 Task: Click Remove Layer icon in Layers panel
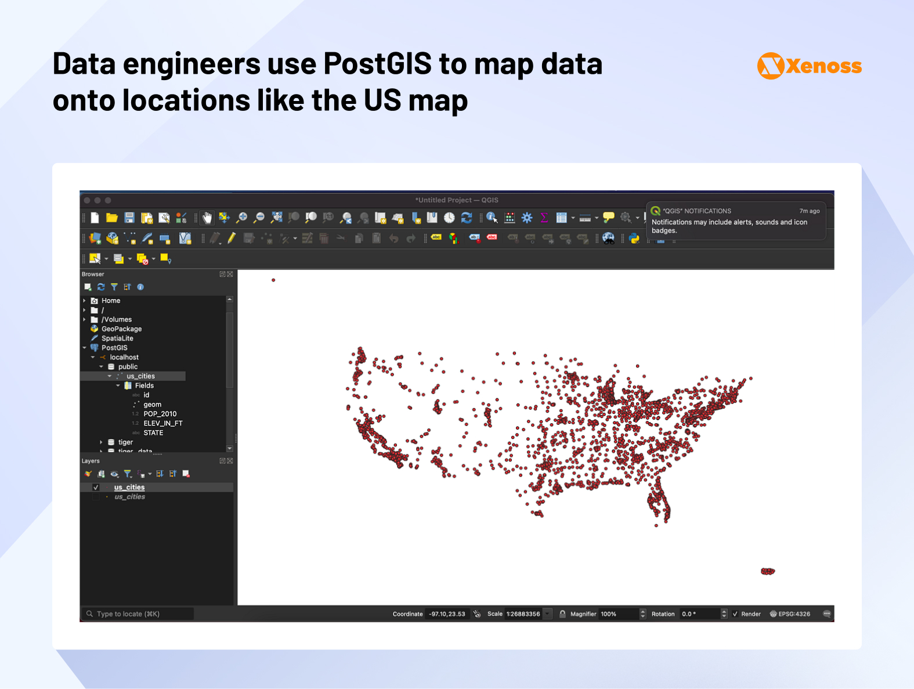pos(186,474)
